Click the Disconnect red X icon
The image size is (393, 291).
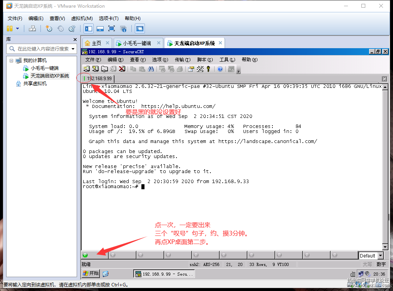(x=122, y=69)
